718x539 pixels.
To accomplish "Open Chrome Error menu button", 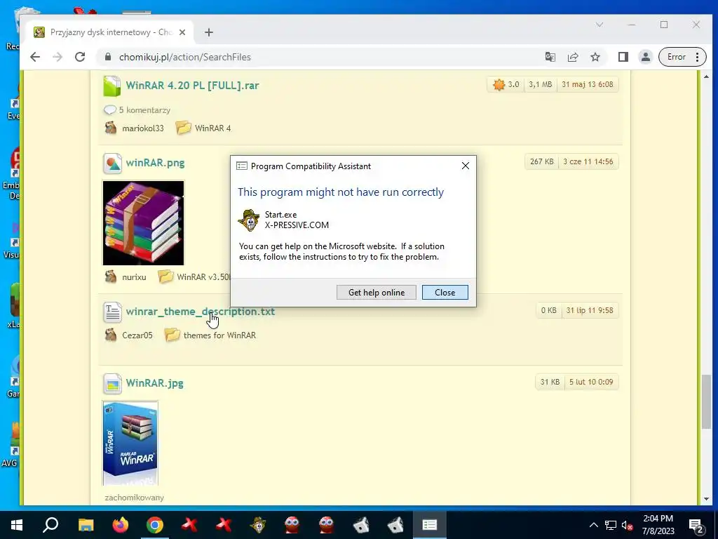I will point(682,57).
